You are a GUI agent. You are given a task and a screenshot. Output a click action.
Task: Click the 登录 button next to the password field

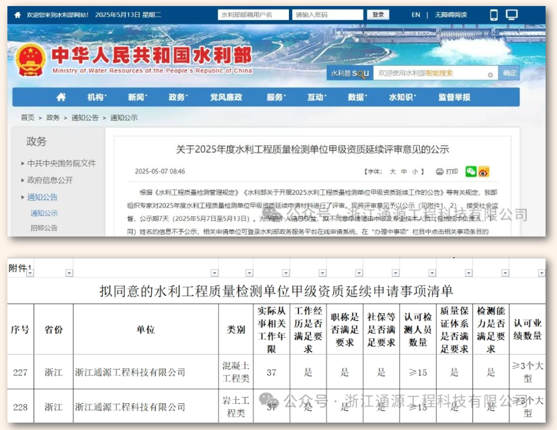point(378,15)
